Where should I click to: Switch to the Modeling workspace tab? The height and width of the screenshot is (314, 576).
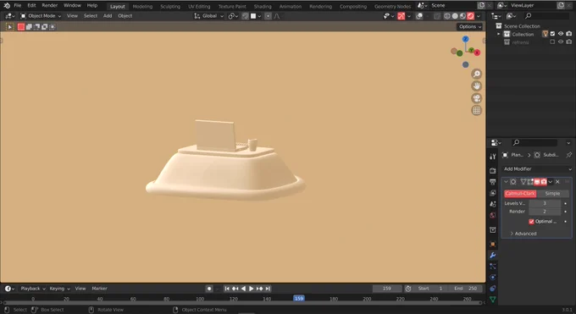[x=142, y=7]
